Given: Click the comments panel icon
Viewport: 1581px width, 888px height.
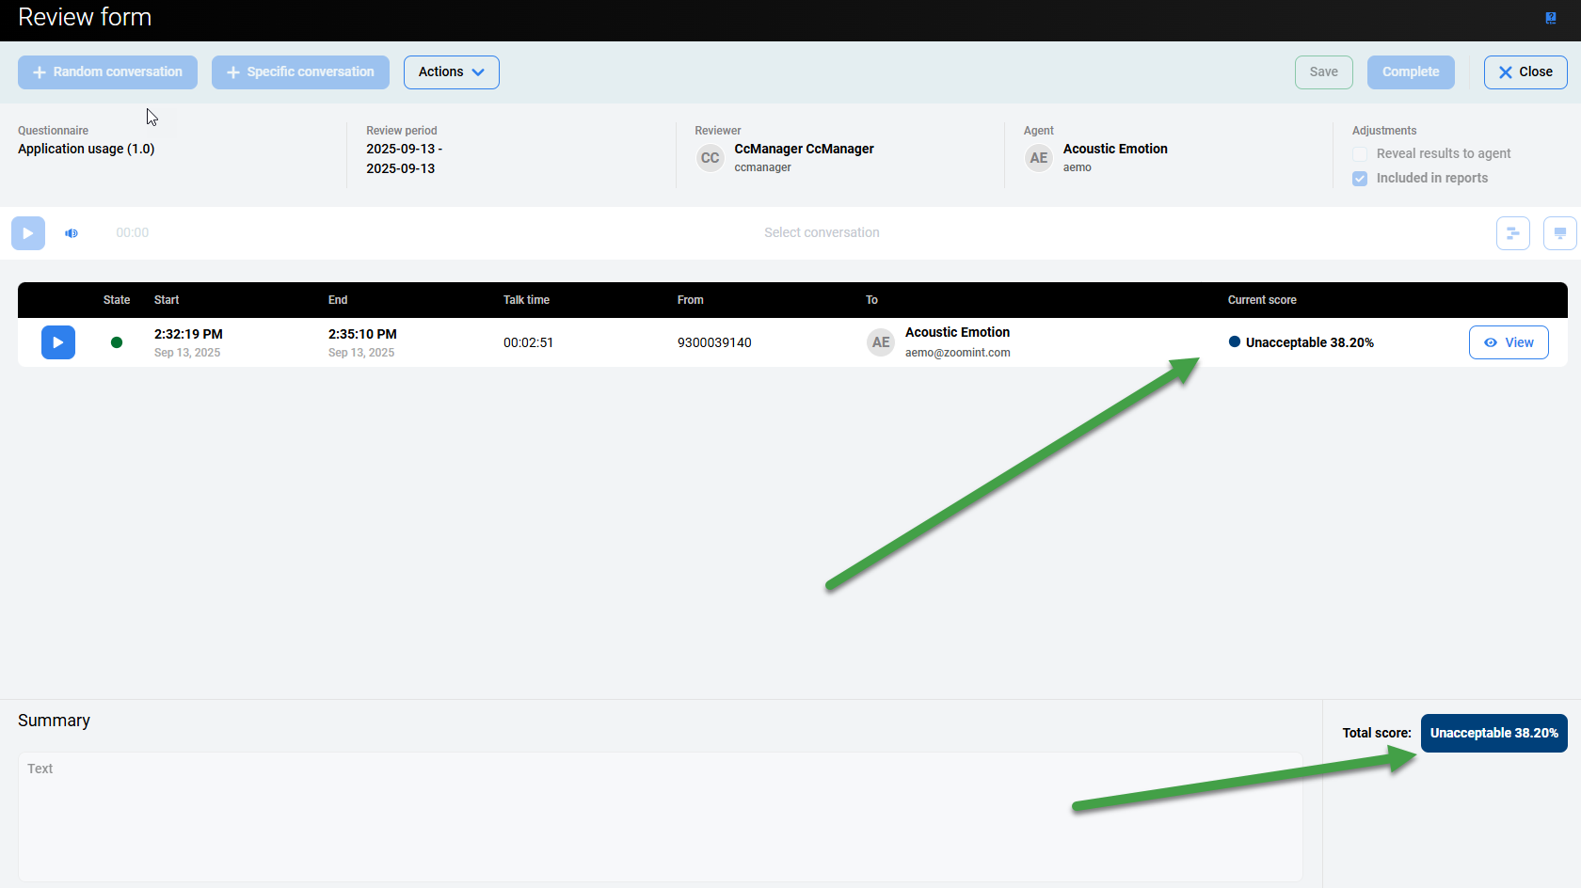Looking at the screenshot, I should pos(1559,233).
